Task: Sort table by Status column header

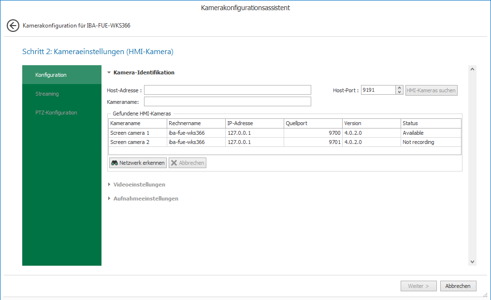Action: click(431, 123)
